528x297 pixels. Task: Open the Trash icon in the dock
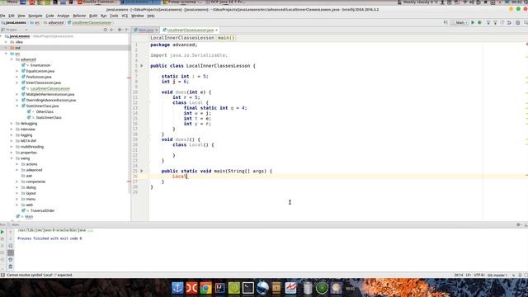click(x=308, y=288)
